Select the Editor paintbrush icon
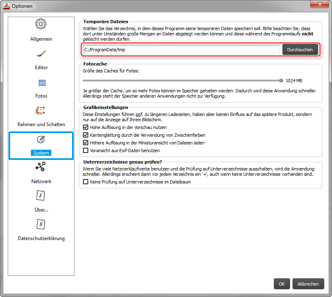The width and height of the screenshot is (332, 297). tap(41, 54)
